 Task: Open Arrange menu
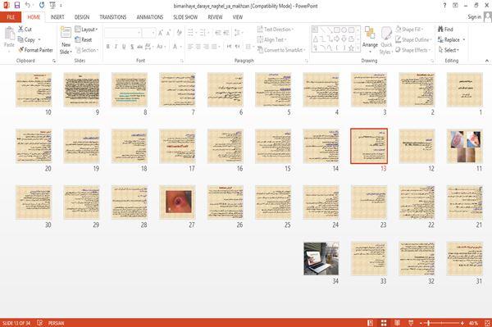tap(370, 40)
